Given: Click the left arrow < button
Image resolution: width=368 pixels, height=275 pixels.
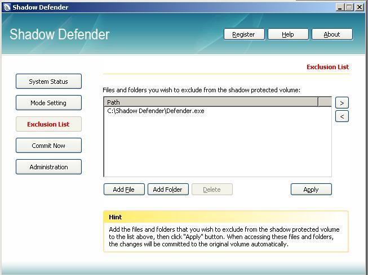Looking at the screenshot, I should pos(342,116).
